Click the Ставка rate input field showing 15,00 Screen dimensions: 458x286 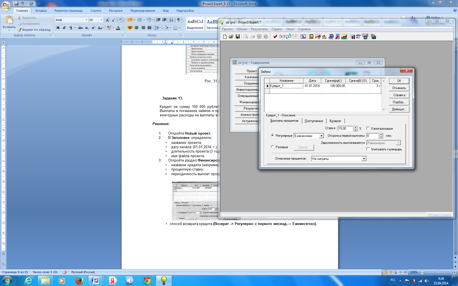click(345, 129)
